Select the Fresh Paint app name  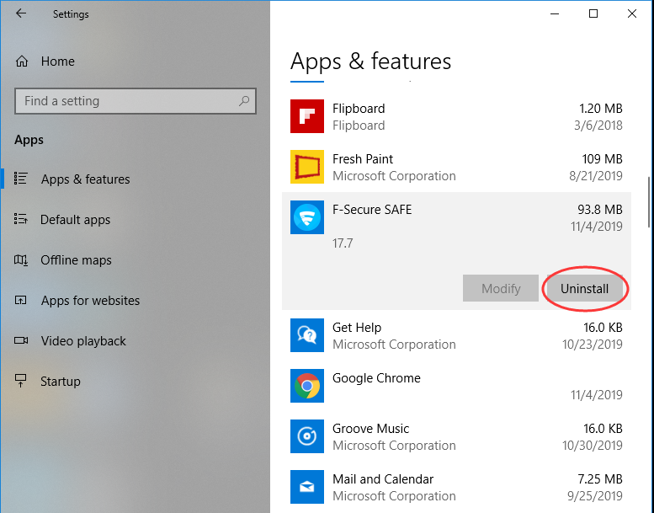[x=363, y=159]
